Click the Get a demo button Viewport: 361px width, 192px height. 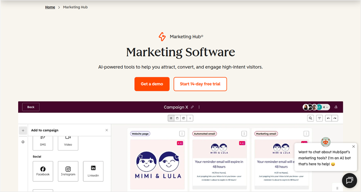click(152, 84)
